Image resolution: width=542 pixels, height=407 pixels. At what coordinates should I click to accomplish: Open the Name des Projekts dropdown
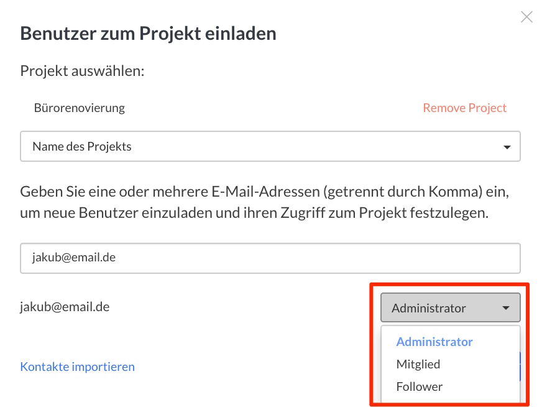tap(270, 146)
